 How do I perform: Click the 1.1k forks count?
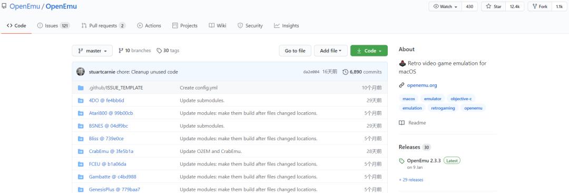point(559,6)
